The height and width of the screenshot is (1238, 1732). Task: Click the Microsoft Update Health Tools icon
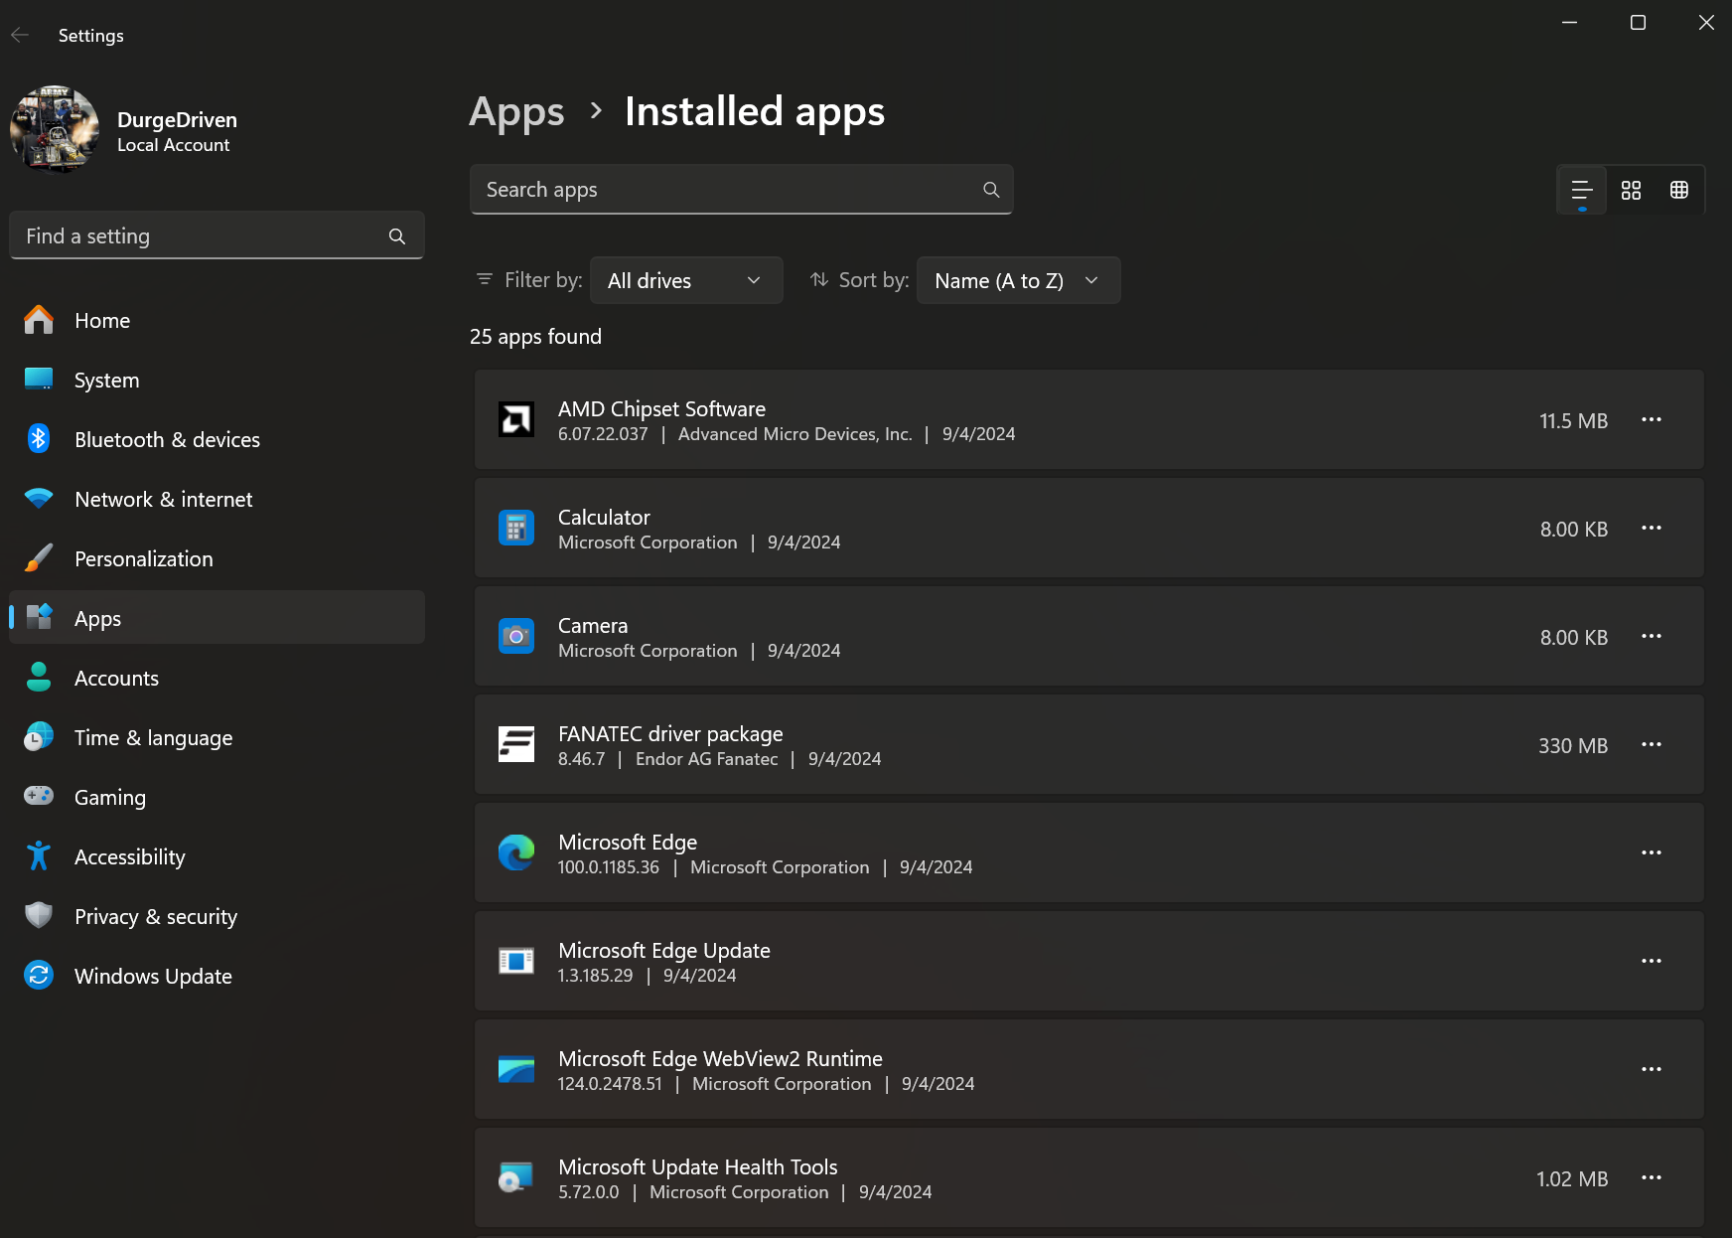click(516, 1177)
